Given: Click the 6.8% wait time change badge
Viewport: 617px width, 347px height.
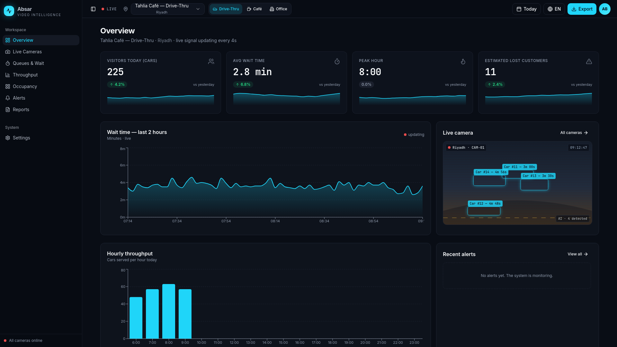Looking at the screenshot, I should click(243, 85).
